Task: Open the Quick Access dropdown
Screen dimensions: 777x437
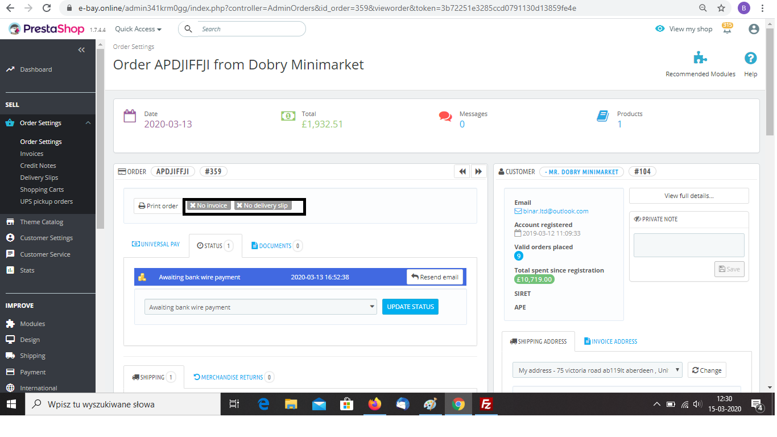Action: 138,29
